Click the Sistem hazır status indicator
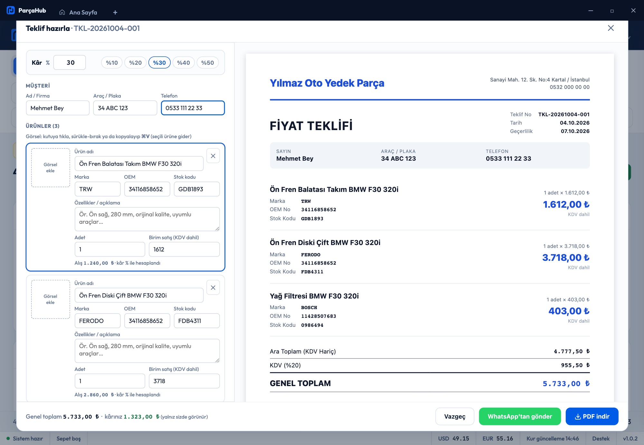The height and width of the screenshot is (445, 644). (25, 439)
